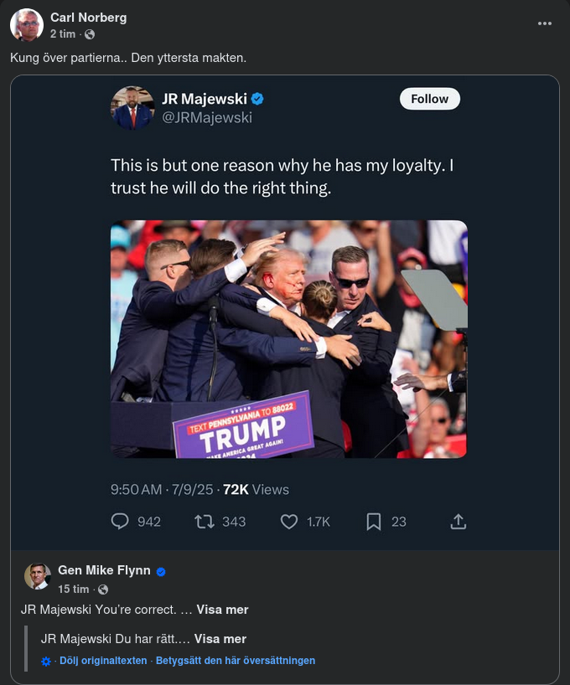570x685 pixels.
Task: Click the share upload icon
Action: click(459, 522)
